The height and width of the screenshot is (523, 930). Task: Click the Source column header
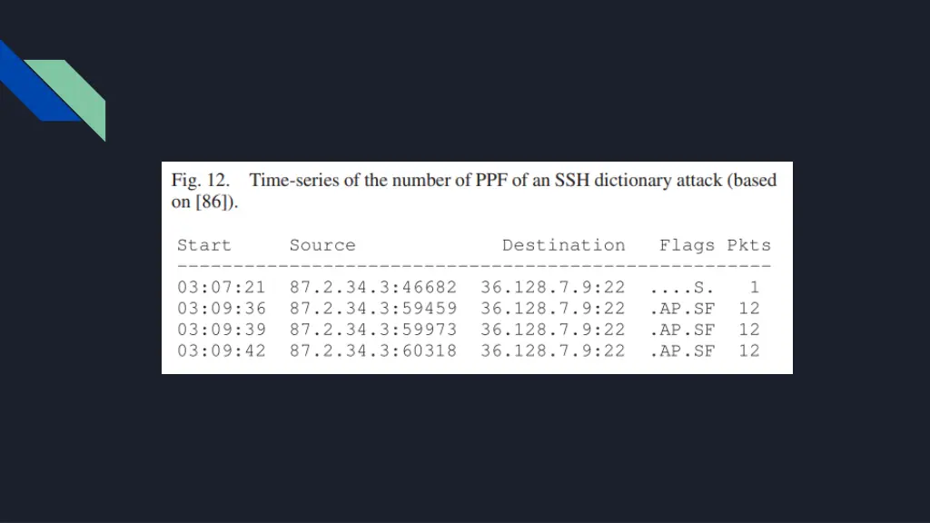(x=322, y=245)
